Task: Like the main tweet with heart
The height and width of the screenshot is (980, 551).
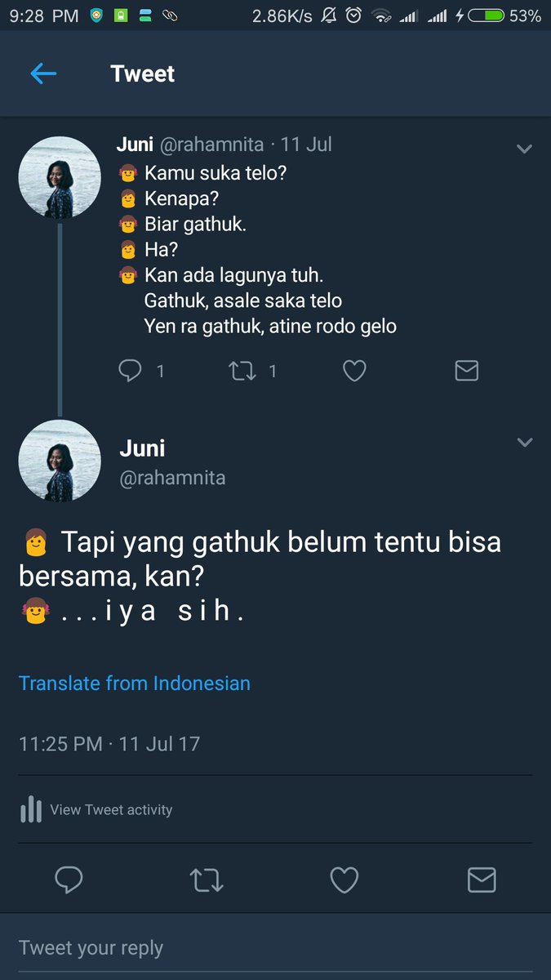Action: pos(344,880)
